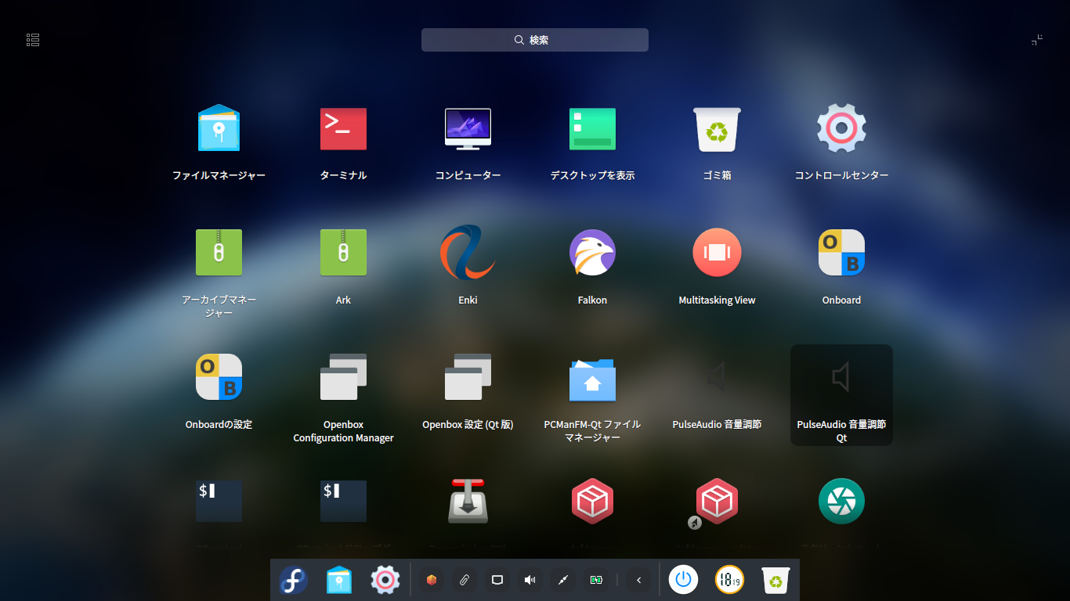Start the Falkon web browser
Screen dimensions: 1070x601
click(592, 253)
